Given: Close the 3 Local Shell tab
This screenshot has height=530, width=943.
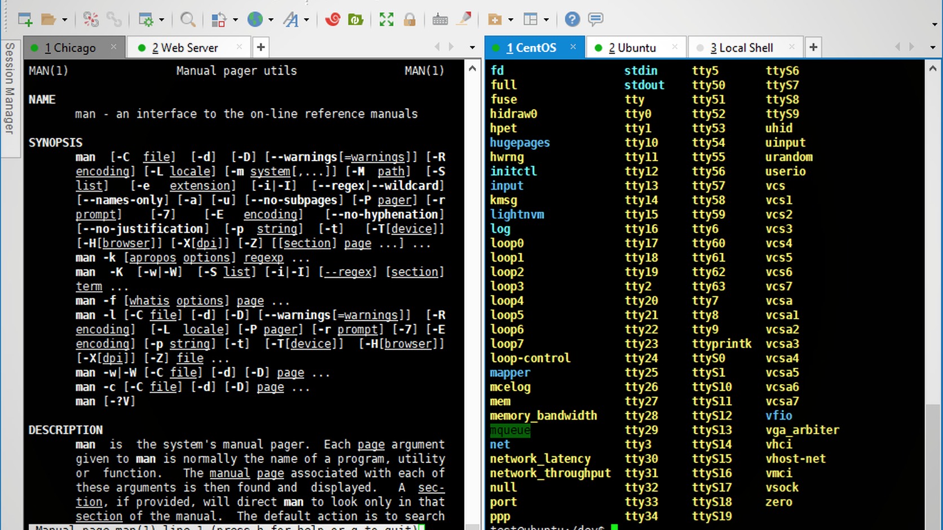Looking at the screenshot, I should (792, 47).
